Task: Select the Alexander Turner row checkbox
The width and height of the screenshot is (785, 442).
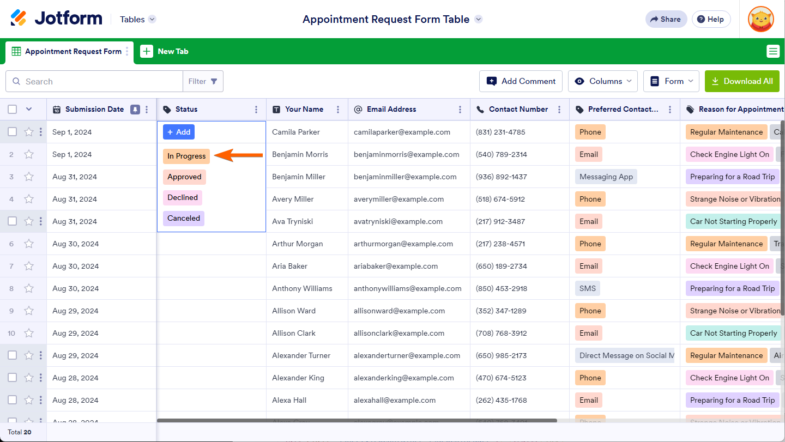Action: pos(12,355)
